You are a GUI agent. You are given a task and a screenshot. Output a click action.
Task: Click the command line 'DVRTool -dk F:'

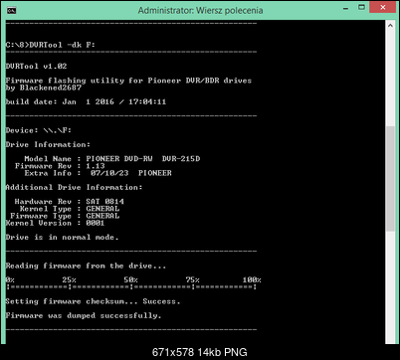62,45
